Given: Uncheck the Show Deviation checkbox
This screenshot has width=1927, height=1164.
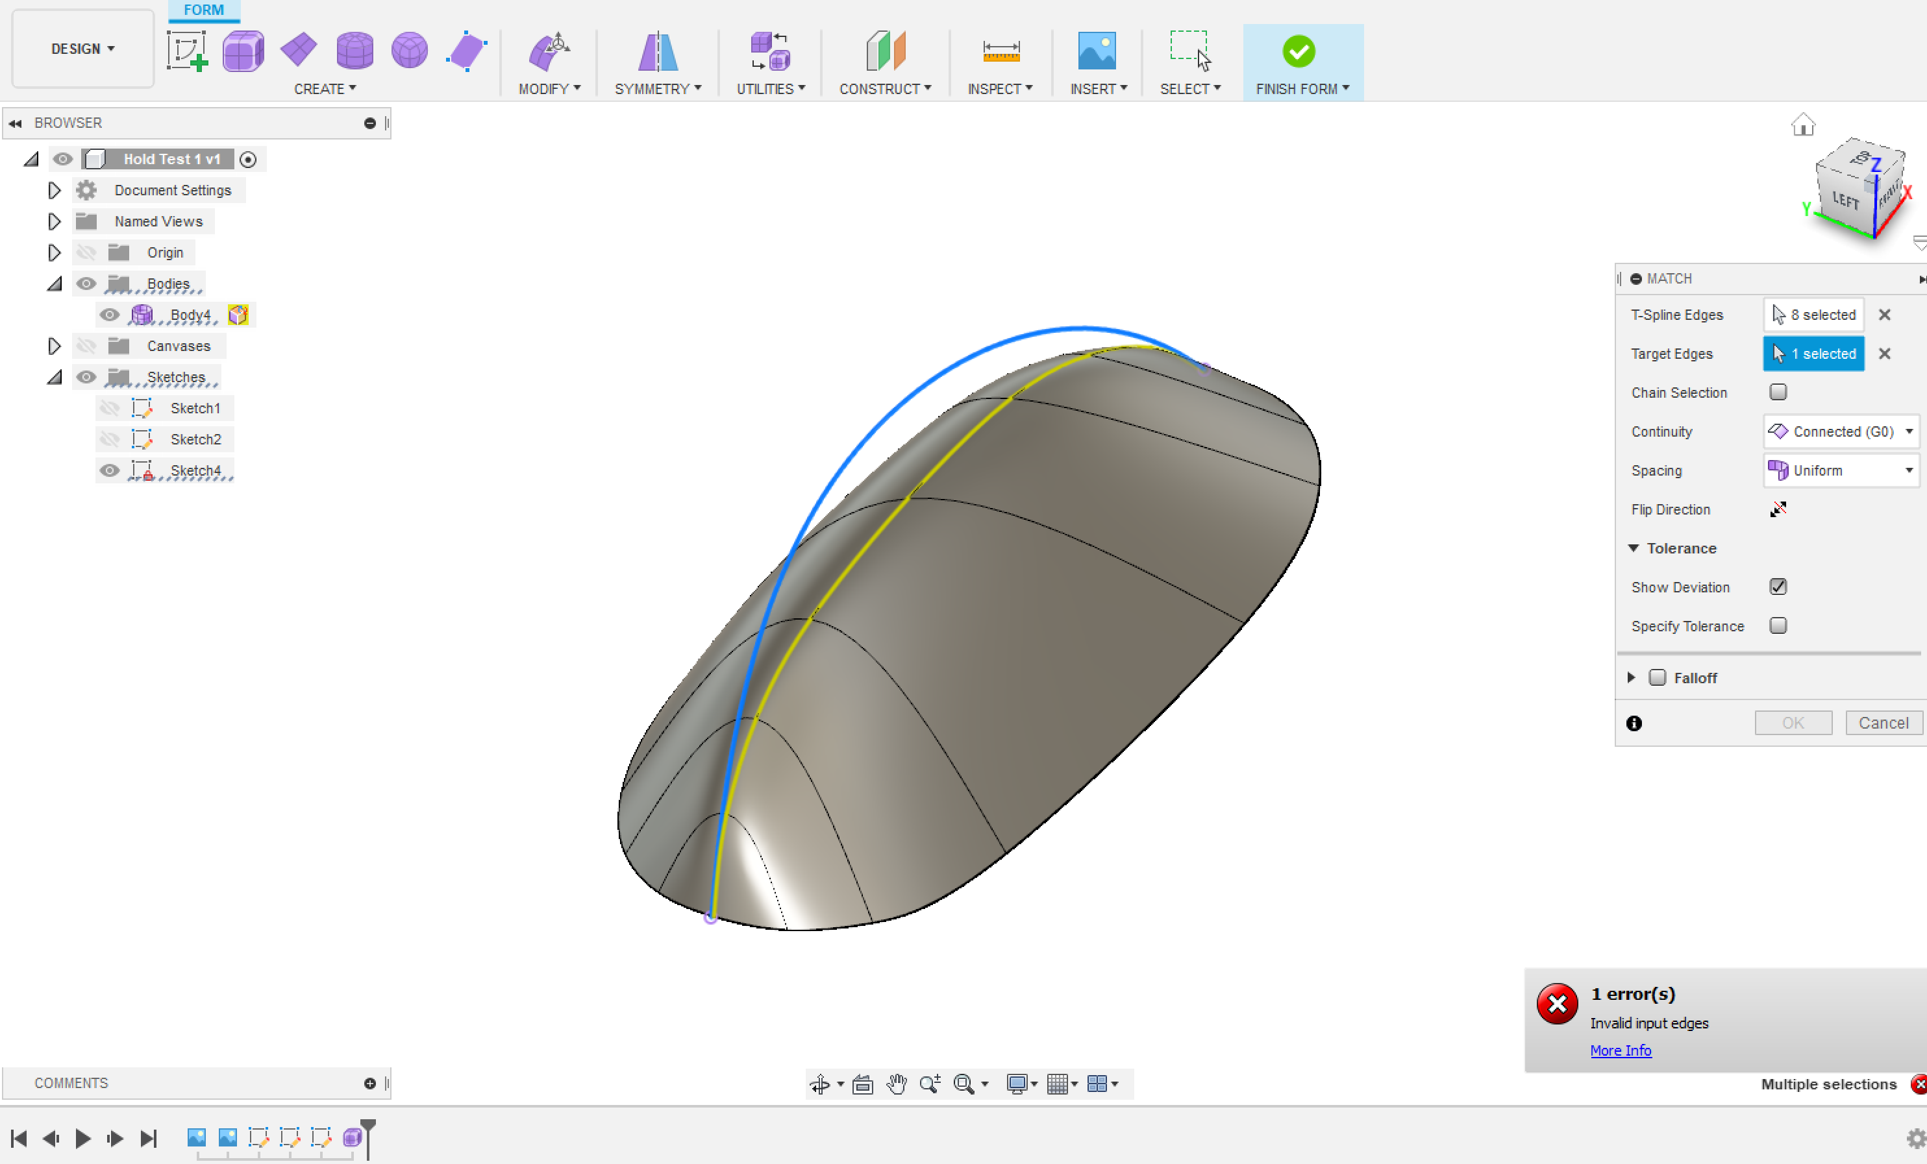Looking at the screenshot, I should [x=1778, y=587].
